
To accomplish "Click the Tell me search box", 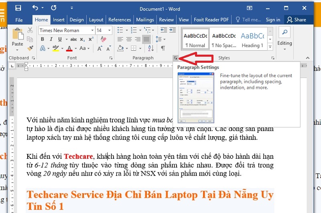I will 248,20.
